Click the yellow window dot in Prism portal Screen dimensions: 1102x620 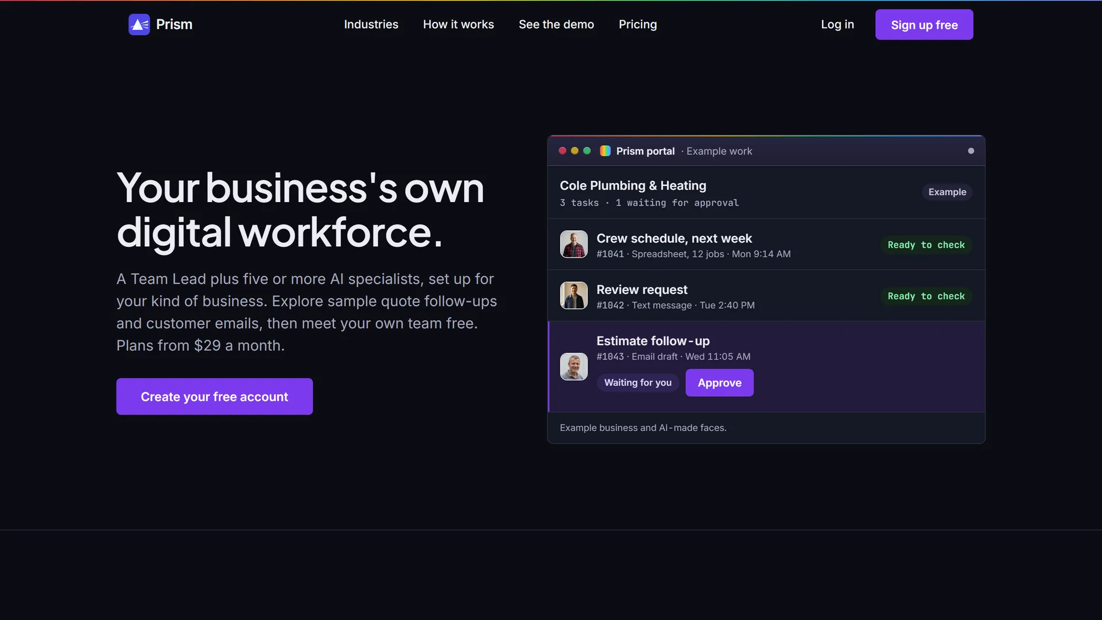pos(575,151)
